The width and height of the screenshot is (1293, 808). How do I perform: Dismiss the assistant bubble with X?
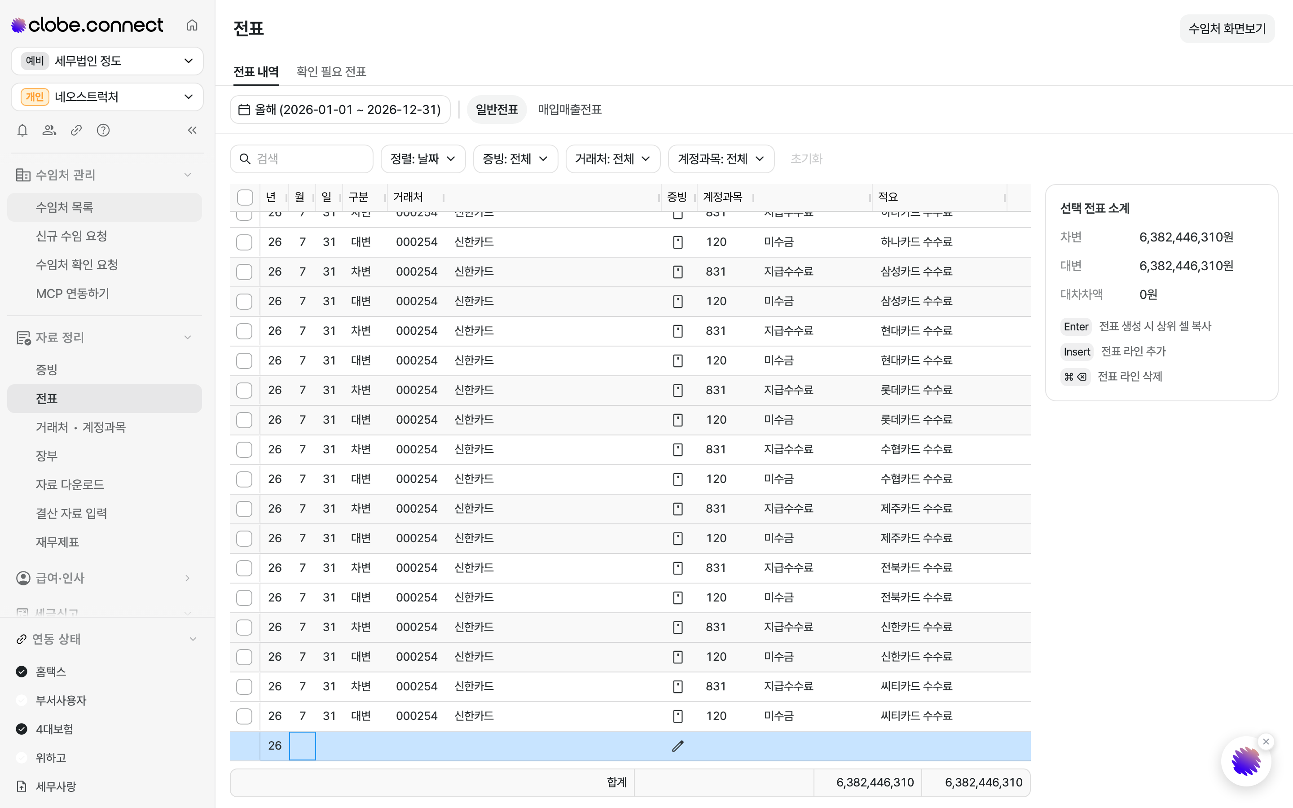[1266, 742]
